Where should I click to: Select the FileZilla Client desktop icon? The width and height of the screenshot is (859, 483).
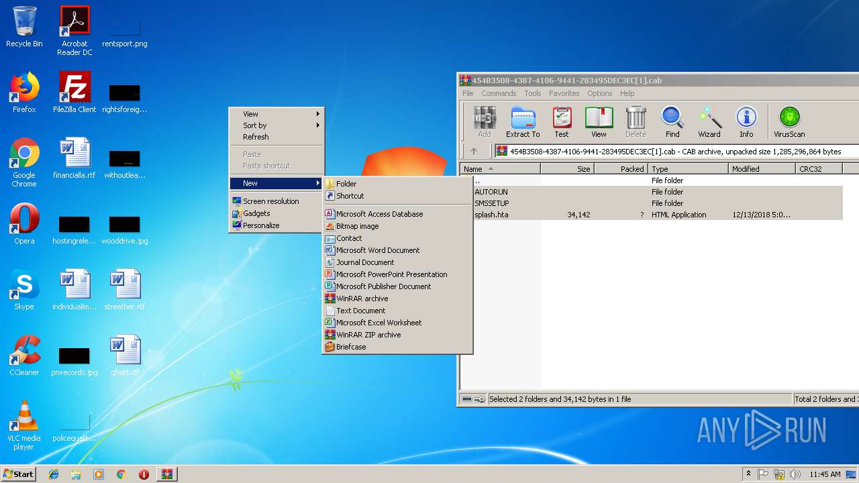tap(74, 93)
